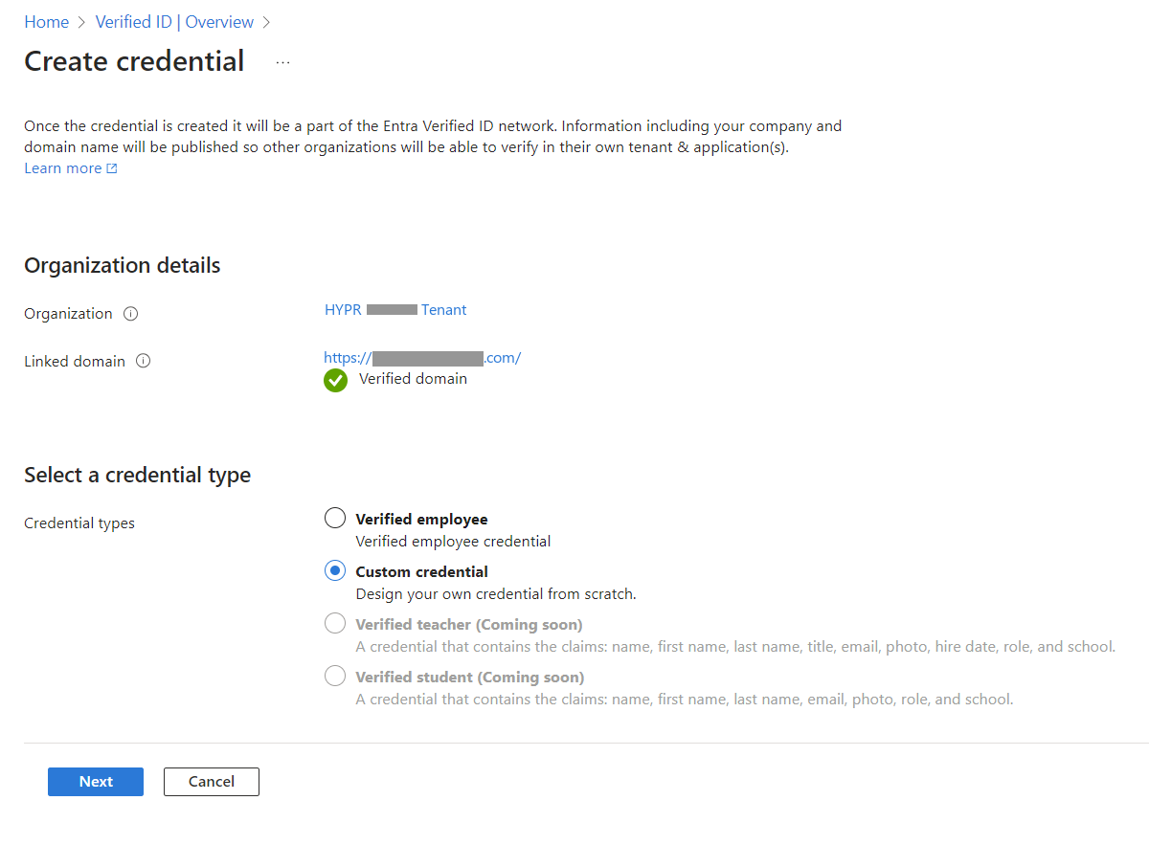
Task: Open Verified ID | Overview breadcrumb
Action: coord(175,22)
